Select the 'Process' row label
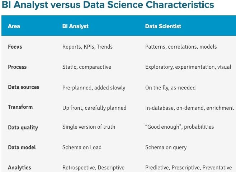Screen dimensions: 236x172 [x=17, y=67]
